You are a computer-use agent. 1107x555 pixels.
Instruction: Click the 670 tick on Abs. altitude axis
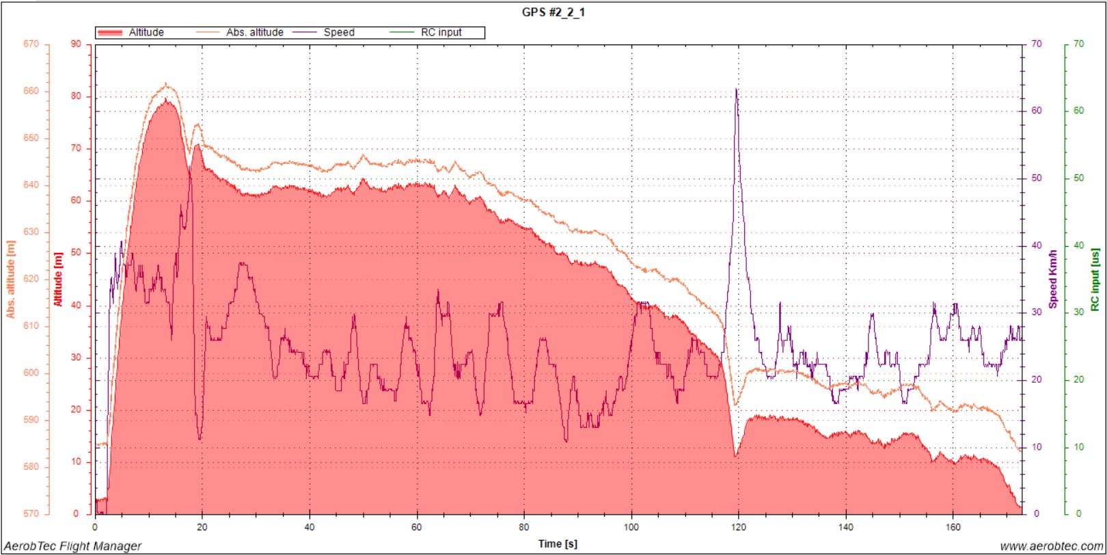tap(31, 44)
